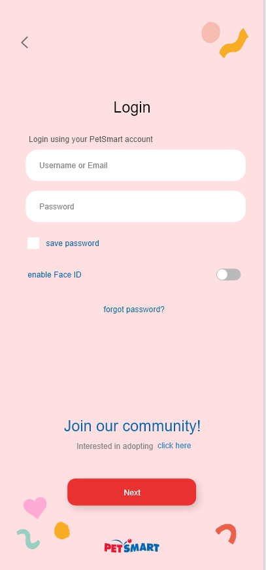This screenshot has width=266, height=570.
Task: Click the yellow squiggle shape at top
Action: [x=234, y=43]
